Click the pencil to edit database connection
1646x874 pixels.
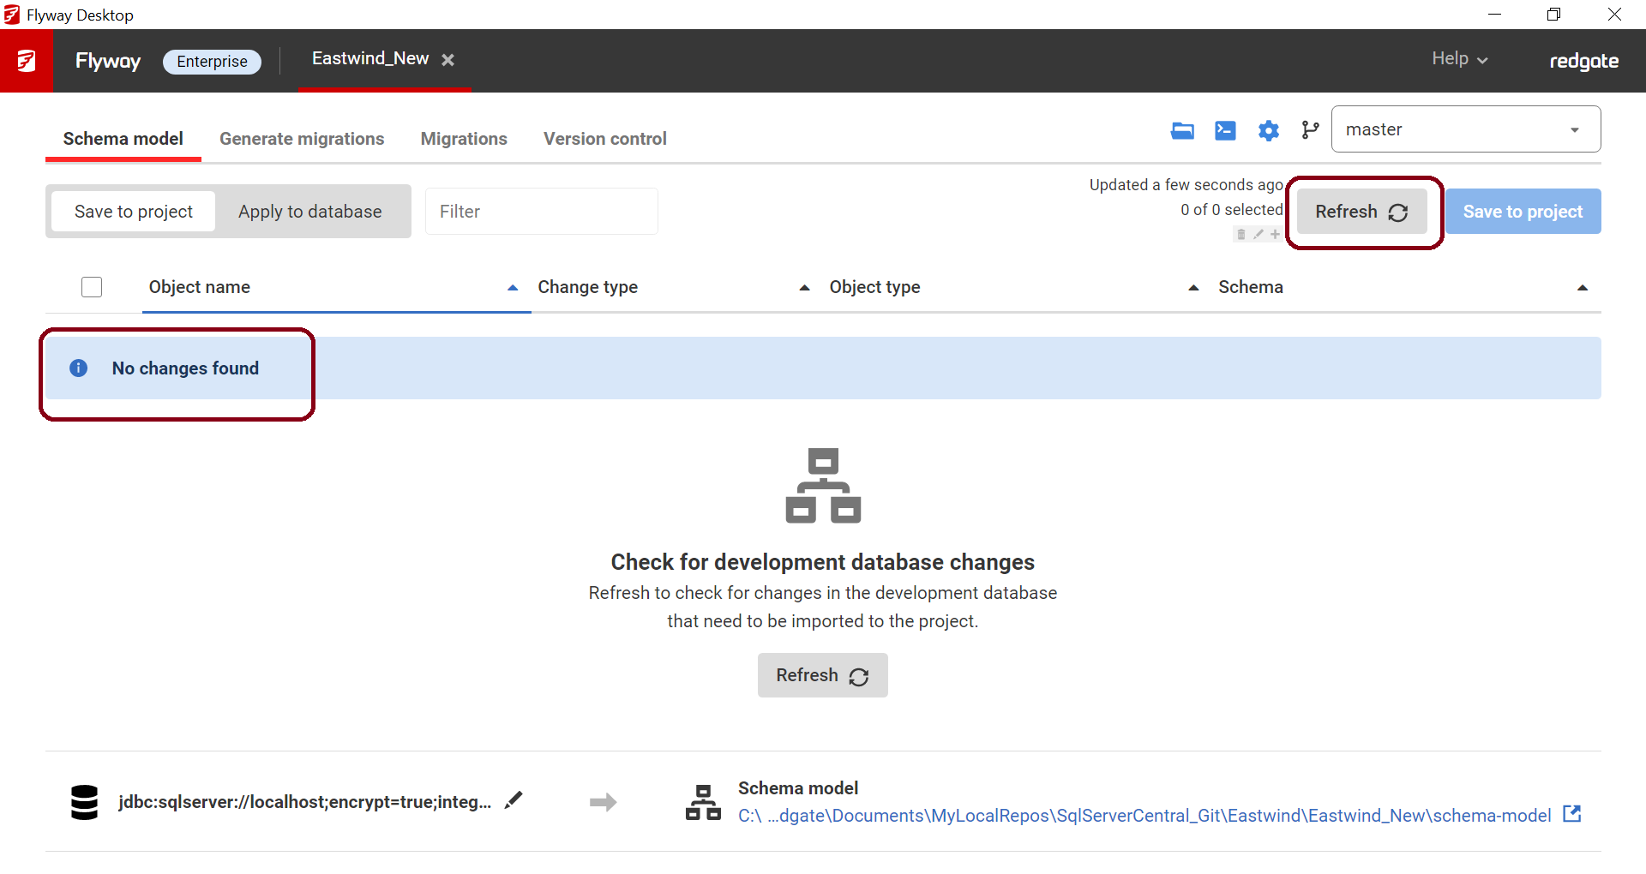pos(514,801)
